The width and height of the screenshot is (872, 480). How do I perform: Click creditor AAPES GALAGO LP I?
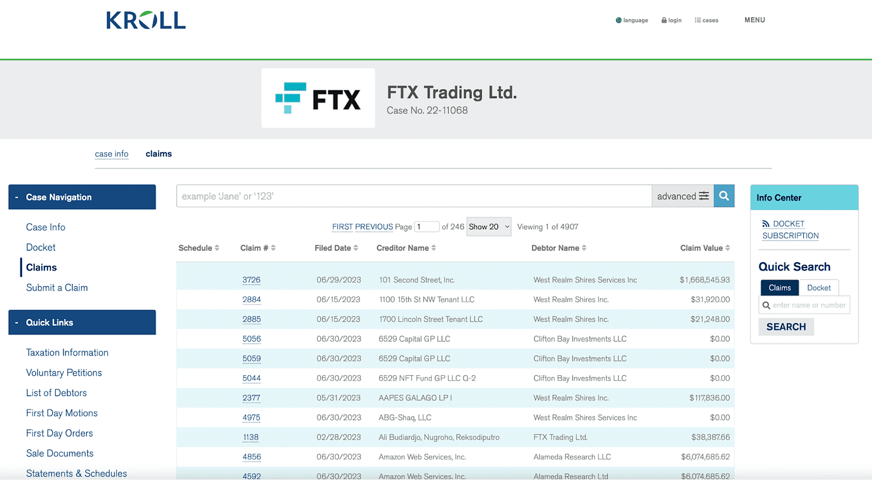point(416,398)
